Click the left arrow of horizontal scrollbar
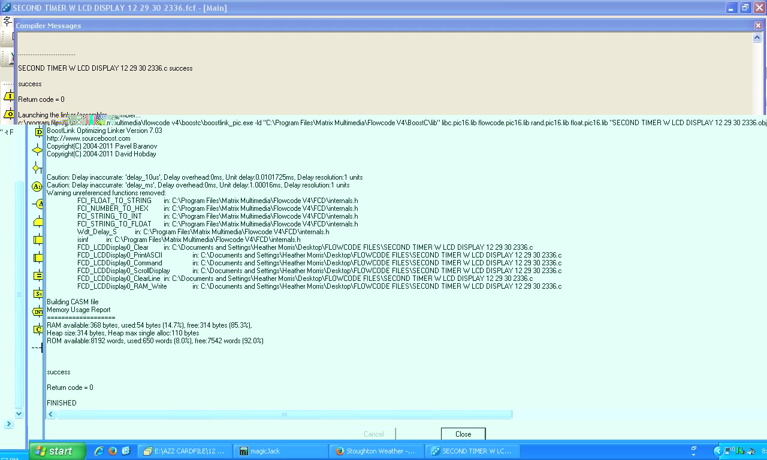767x460 pixels. [x=51, y=414]
